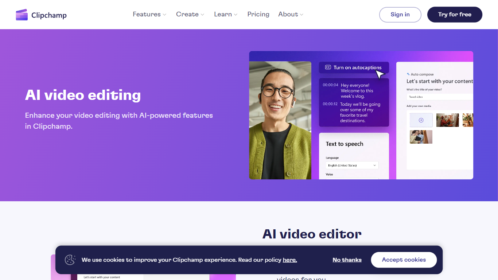The image size is (498, 280).
Task: Click the 'Enhance your video editing' description text
Action: (x=119, y=121)
